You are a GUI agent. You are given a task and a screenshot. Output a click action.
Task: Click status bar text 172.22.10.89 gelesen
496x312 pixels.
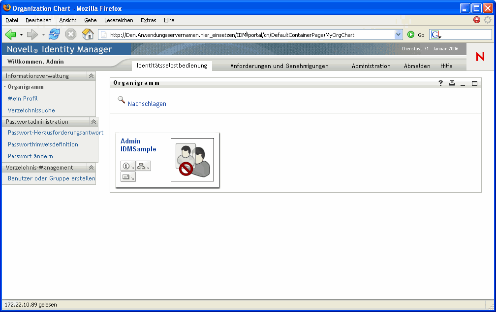coord(31,305)
